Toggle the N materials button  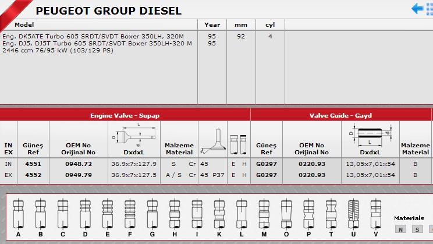click(x=400, y=229)
